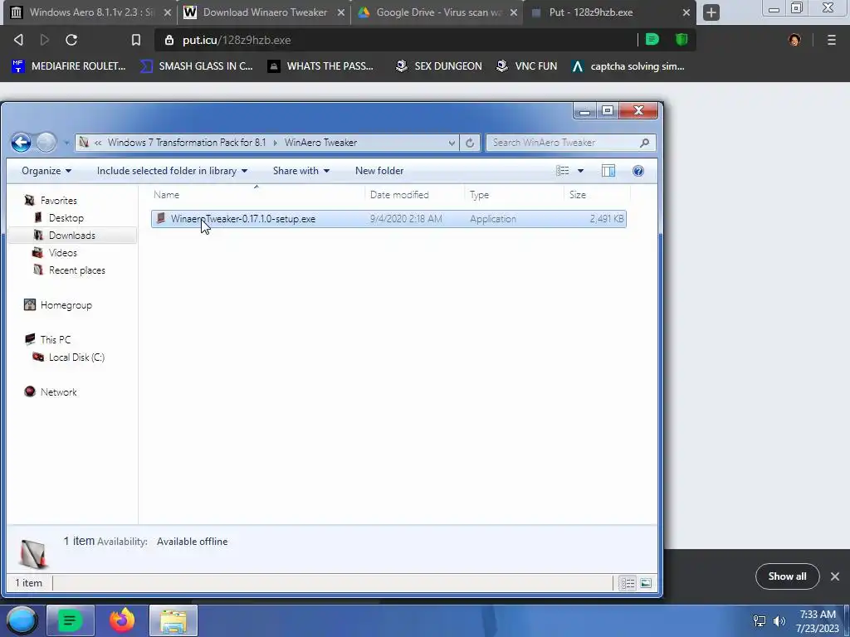Viewport: 850px width, 637px height.
Task: Show the preview pane
Action: (x=608, y=171)
